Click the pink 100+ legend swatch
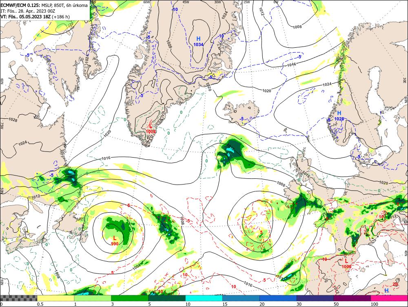The image size is (408, 307). 389,298
